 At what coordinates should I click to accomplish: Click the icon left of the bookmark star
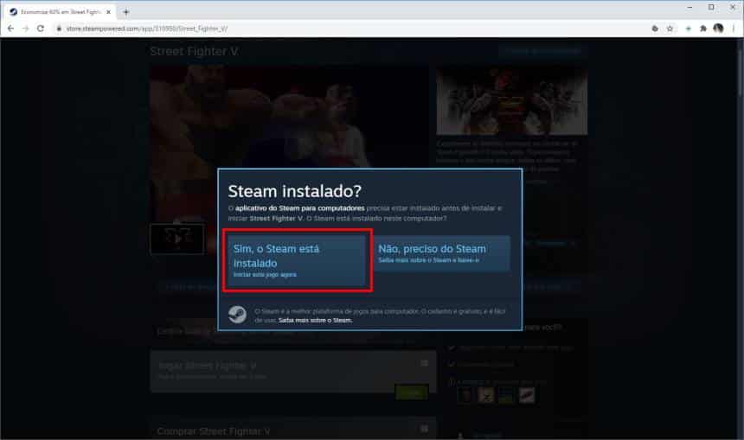pos(655,29)
